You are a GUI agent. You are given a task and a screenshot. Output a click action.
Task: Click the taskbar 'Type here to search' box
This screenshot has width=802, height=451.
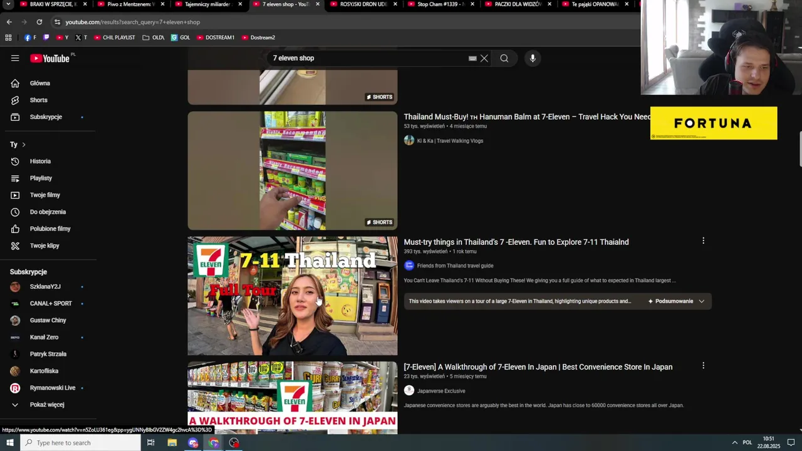pos(80,443)
